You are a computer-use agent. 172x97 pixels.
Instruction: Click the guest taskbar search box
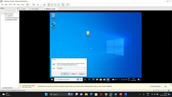coord(68,79)
